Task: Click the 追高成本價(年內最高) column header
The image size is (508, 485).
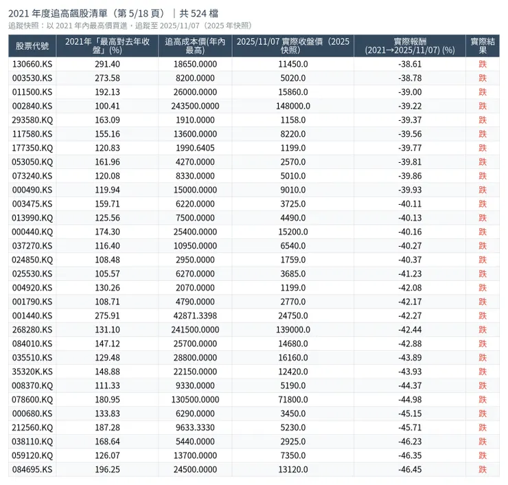Action: tap(195, 46)
